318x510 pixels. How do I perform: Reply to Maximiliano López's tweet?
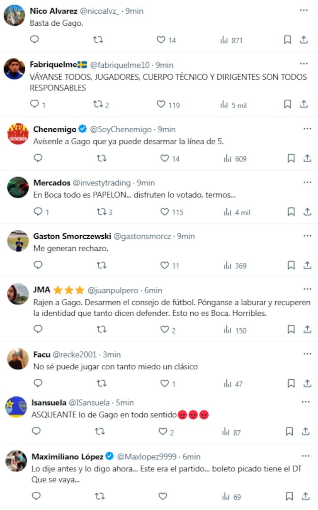(36, 496)
